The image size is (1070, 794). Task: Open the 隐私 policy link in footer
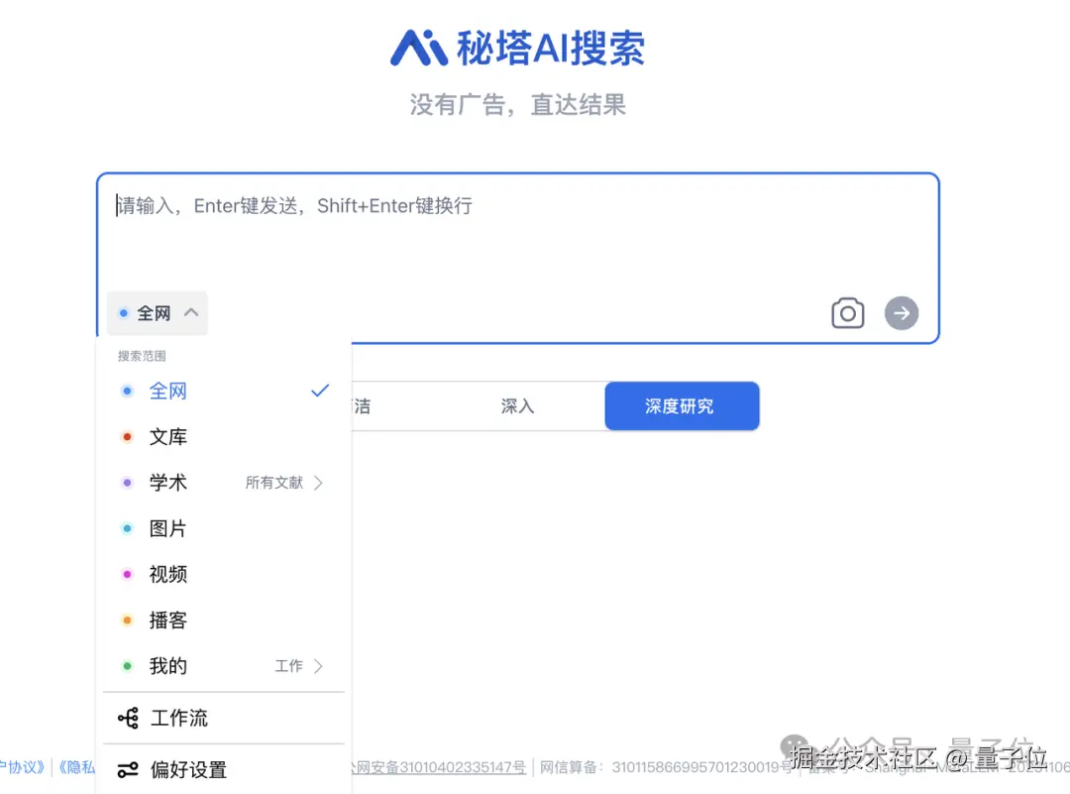75,766
